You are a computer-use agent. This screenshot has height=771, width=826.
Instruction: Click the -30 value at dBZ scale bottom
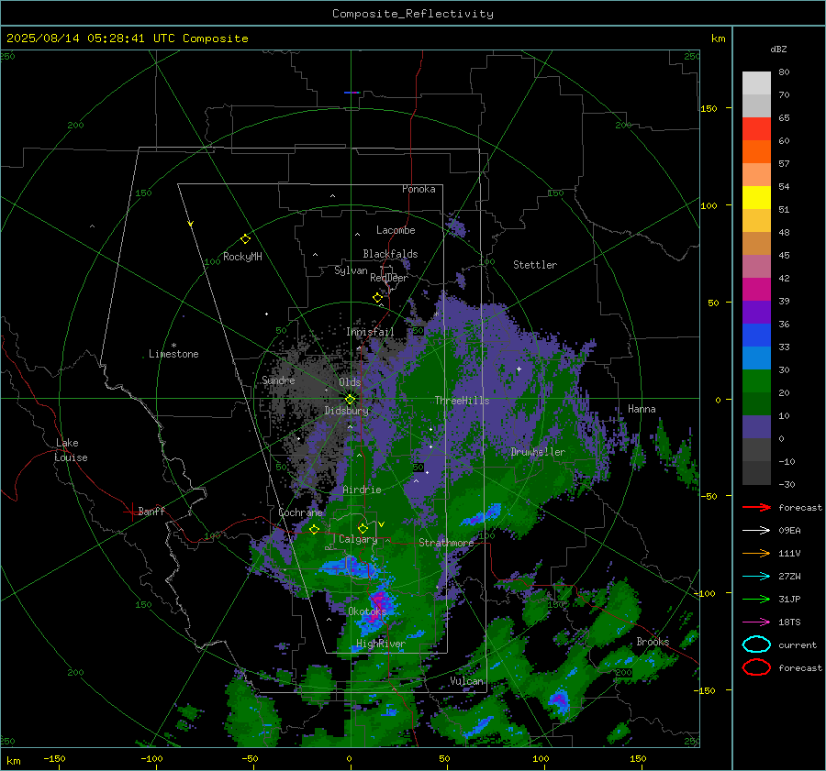point(787,484)
